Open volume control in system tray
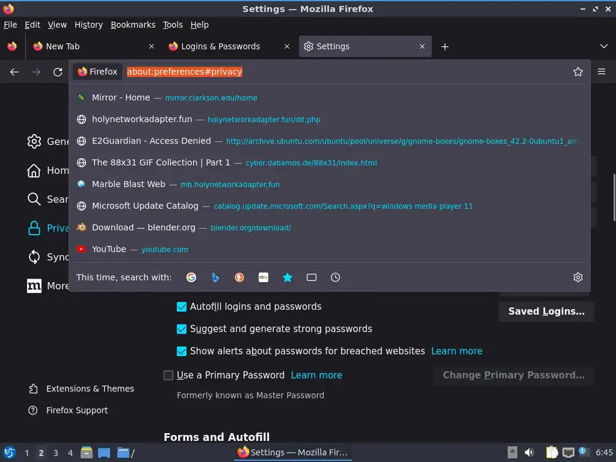 point(529,452)
